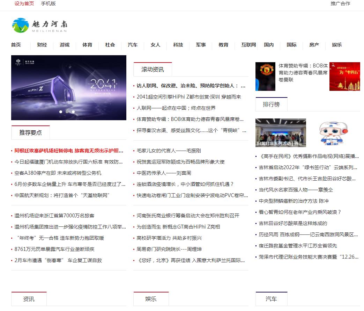This screenshot has width=364, height=311.
Task: Open article 6月份多数车企销量上升
Action: pyautogui.click(x=70, y=184)
